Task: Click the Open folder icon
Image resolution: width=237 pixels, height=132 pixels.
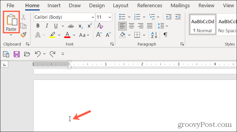Action: point(27,54)
